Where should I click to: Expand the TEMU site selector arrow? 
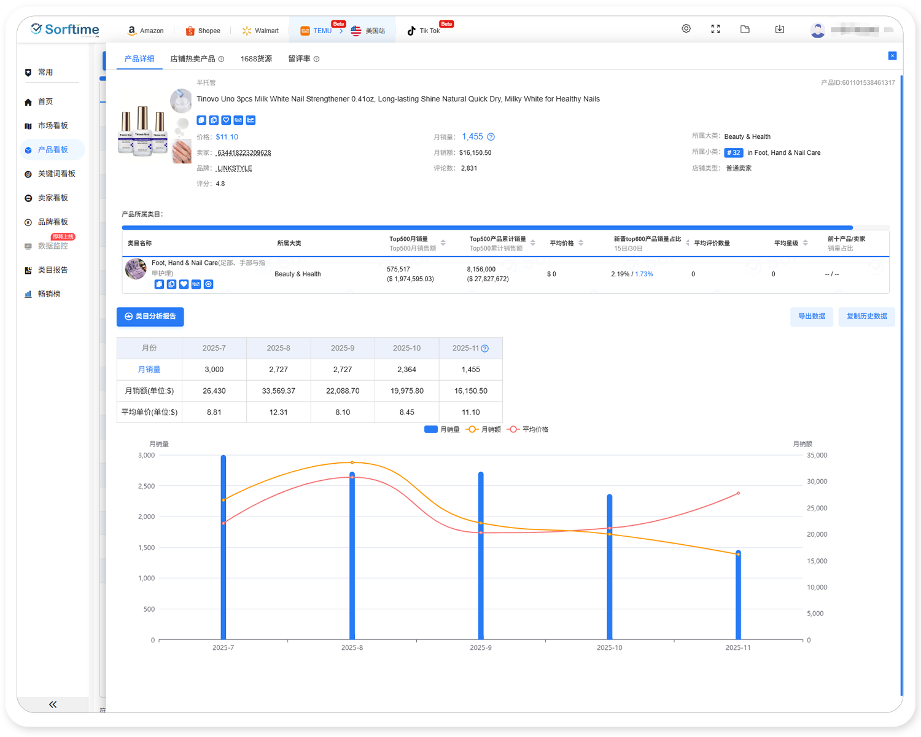coord(341,31)
